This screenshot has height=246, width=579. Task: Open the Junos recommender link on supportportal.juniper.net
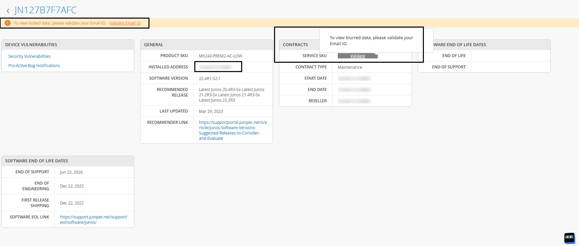pyautogui.click(x=233, y=130)
